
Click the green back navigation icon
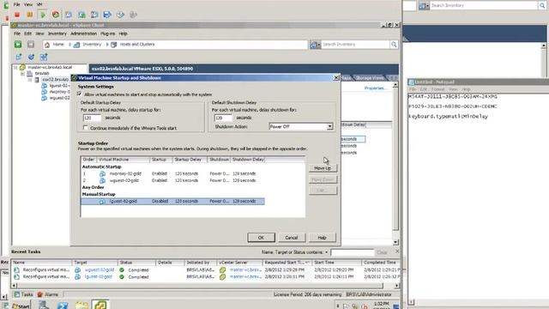click(x=18, y=45)
